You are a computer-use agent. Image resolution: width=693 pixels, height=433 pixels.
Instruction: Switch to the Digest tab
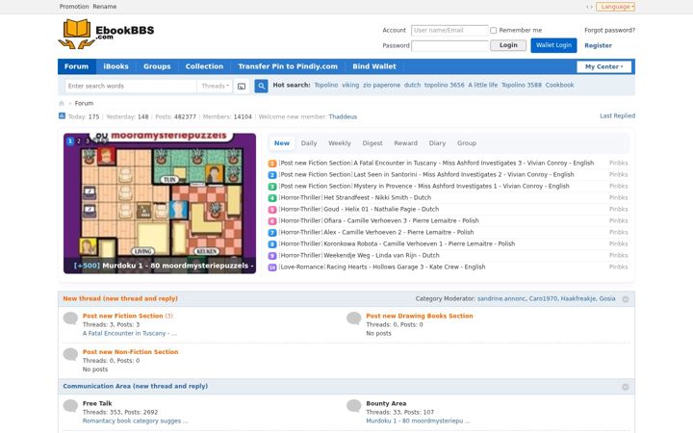[x=372, y=143]
